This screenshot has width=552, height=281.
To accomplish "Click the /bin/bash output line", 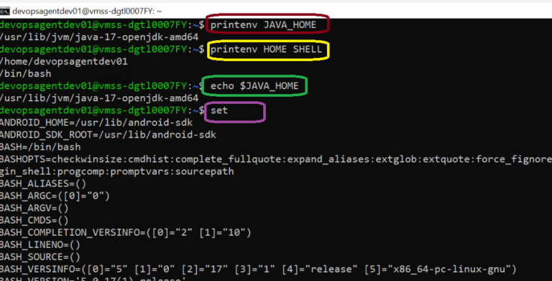I will (26, 74).
